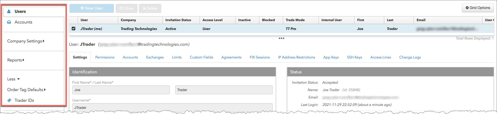The width and height of the screenshot is (497, 114).
Task: Click the three-dot divider handle below grid
Action: click(x=281, y=38)
